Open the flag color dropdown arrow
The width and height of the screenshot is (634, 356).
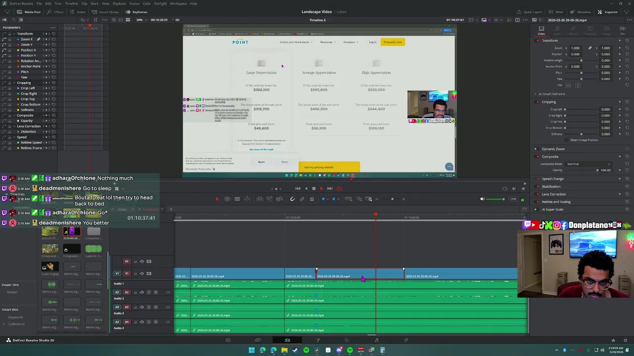point(327,199)
